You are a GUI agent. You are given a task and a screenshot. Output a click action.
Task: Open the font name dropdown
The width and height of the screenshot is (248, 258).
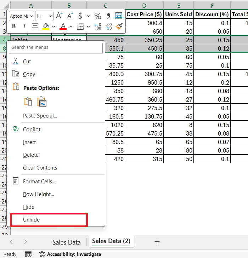point(32,16)
